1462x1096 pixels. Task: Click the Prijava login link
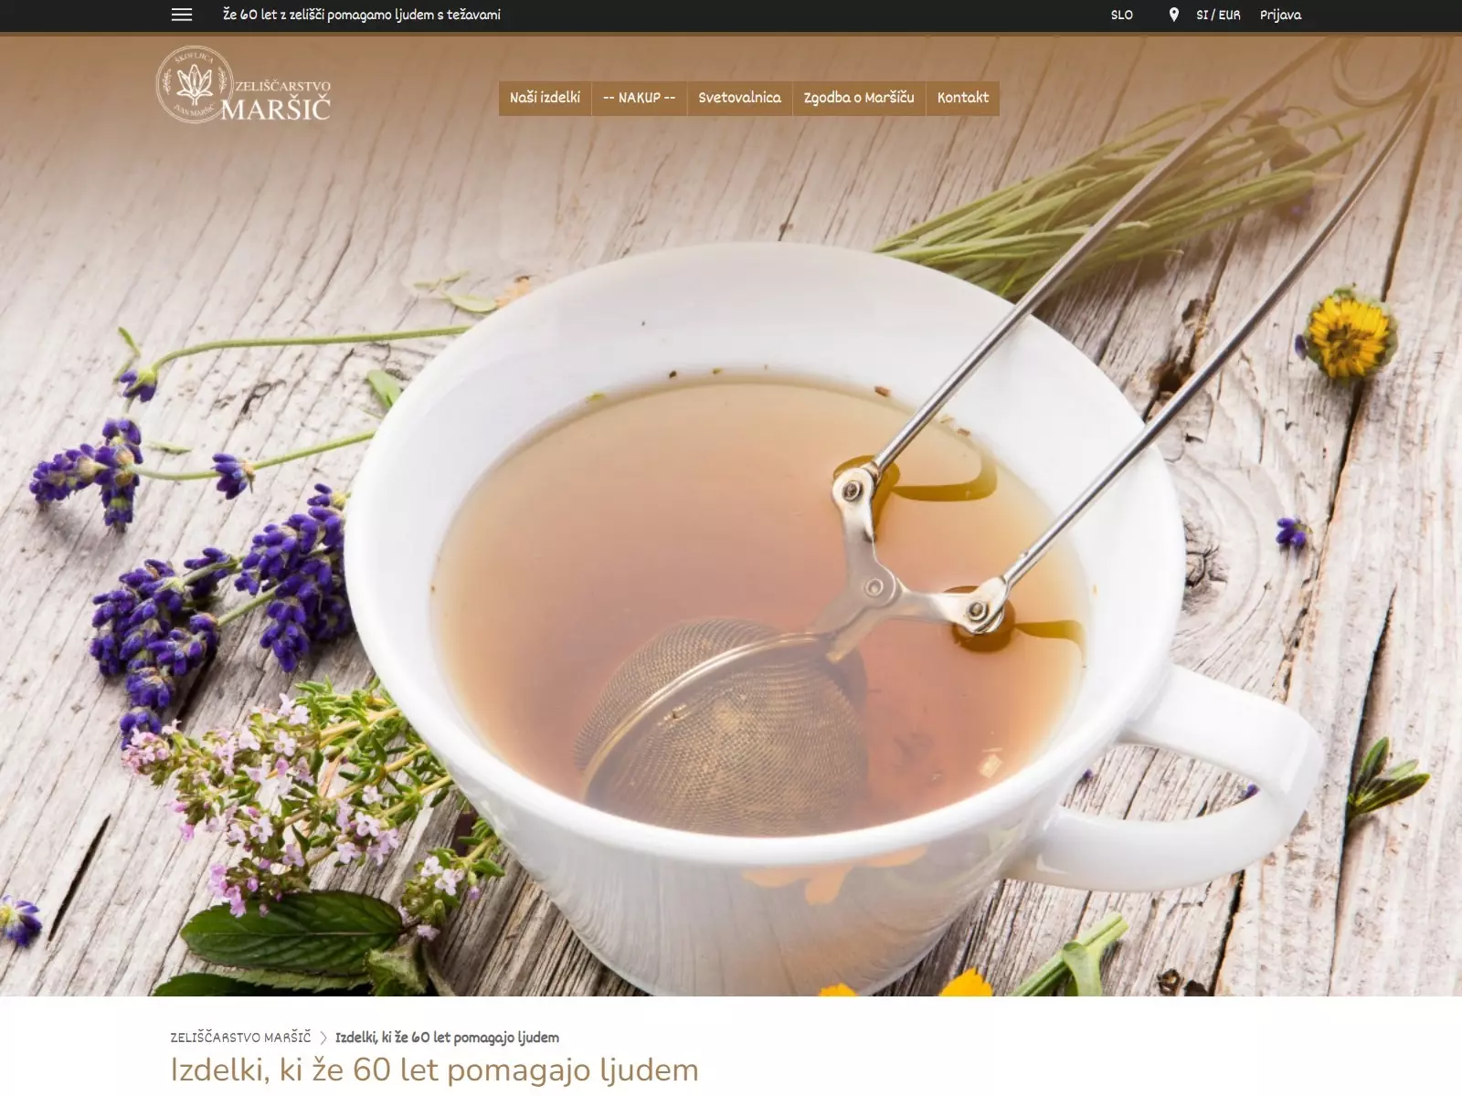click(x=1280, y=15)
